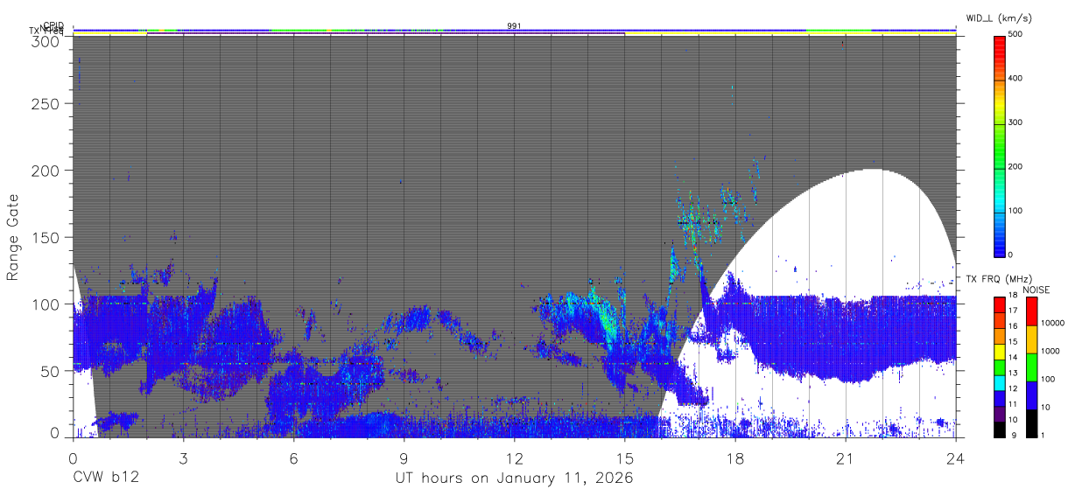Select the red 17-18 MHz frequency swatch
This screenshot has width=1075, height=496.
coord(1000,304)
